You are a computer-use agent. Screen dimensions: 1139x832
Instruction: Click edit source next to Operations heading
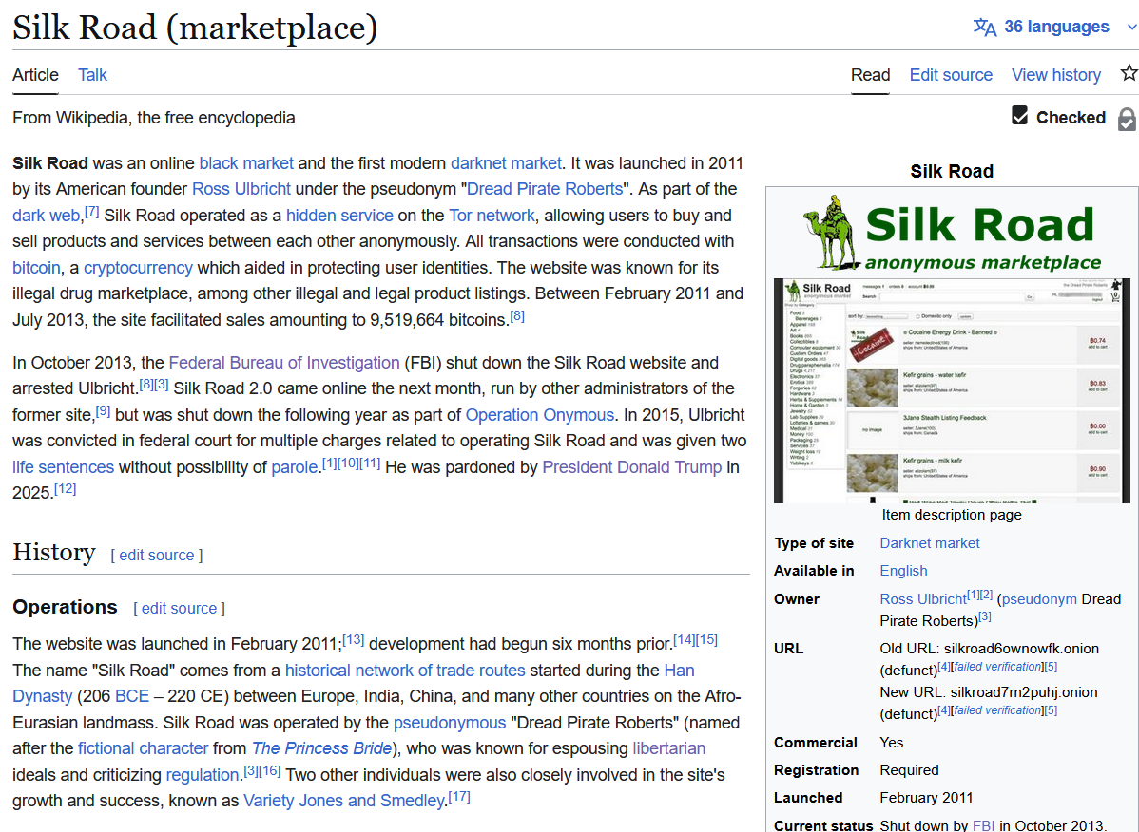point(179,609)
